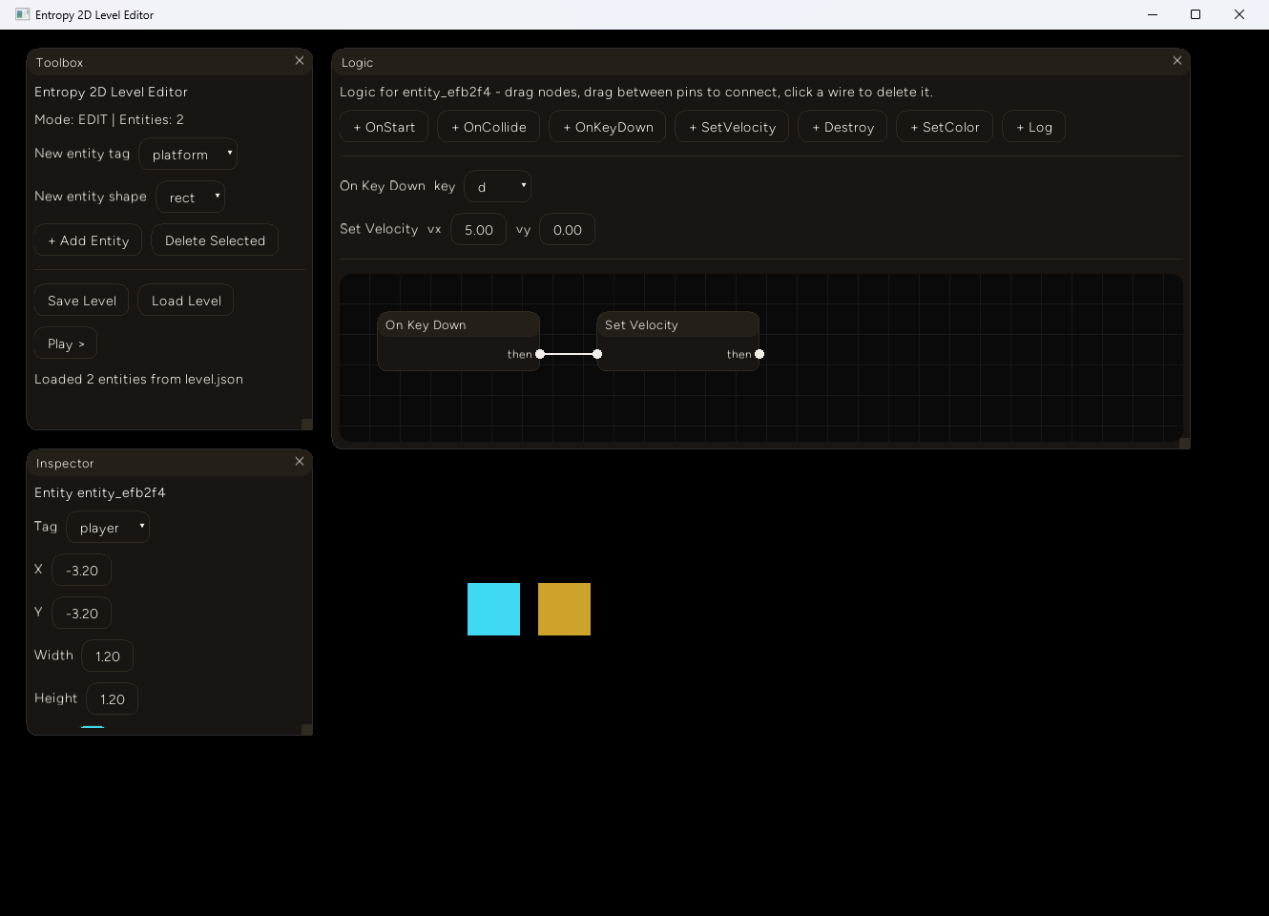Click the Logic panel resize grip

[1184, 443]
